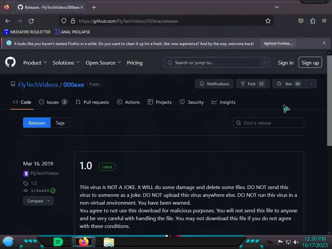This screenshot has height=249, width=332.
Task: Open the dropdown arrow next to Star
Action: [311, 84]
